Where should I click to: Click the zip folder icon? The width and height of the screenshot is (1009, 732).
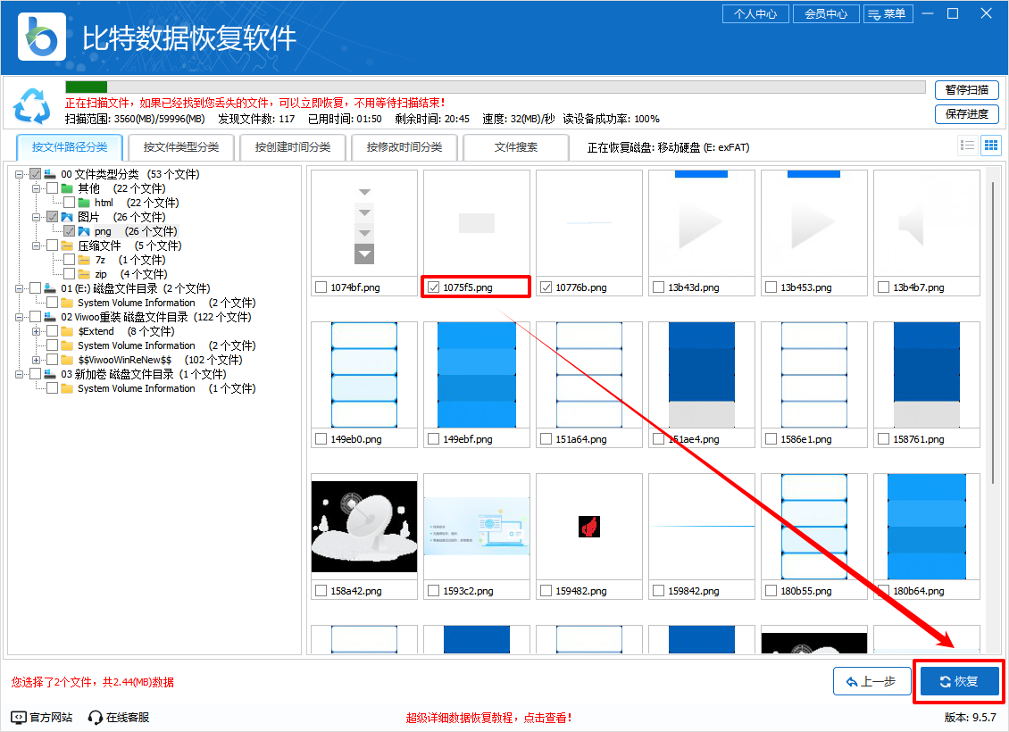(84, 275)
